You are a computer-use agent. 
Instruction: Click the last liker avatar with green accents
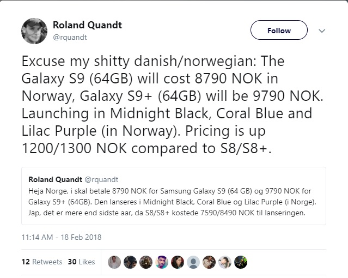tap(241, 262)
